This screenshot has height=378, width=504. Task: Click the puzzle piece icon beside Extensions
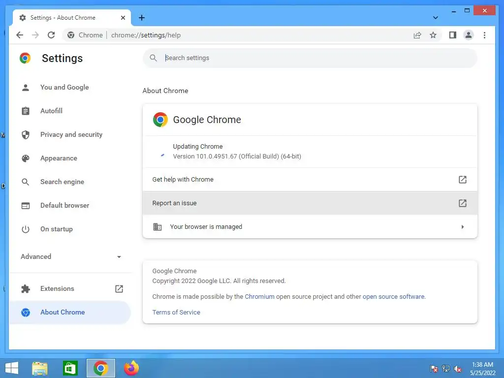[26, 288]
